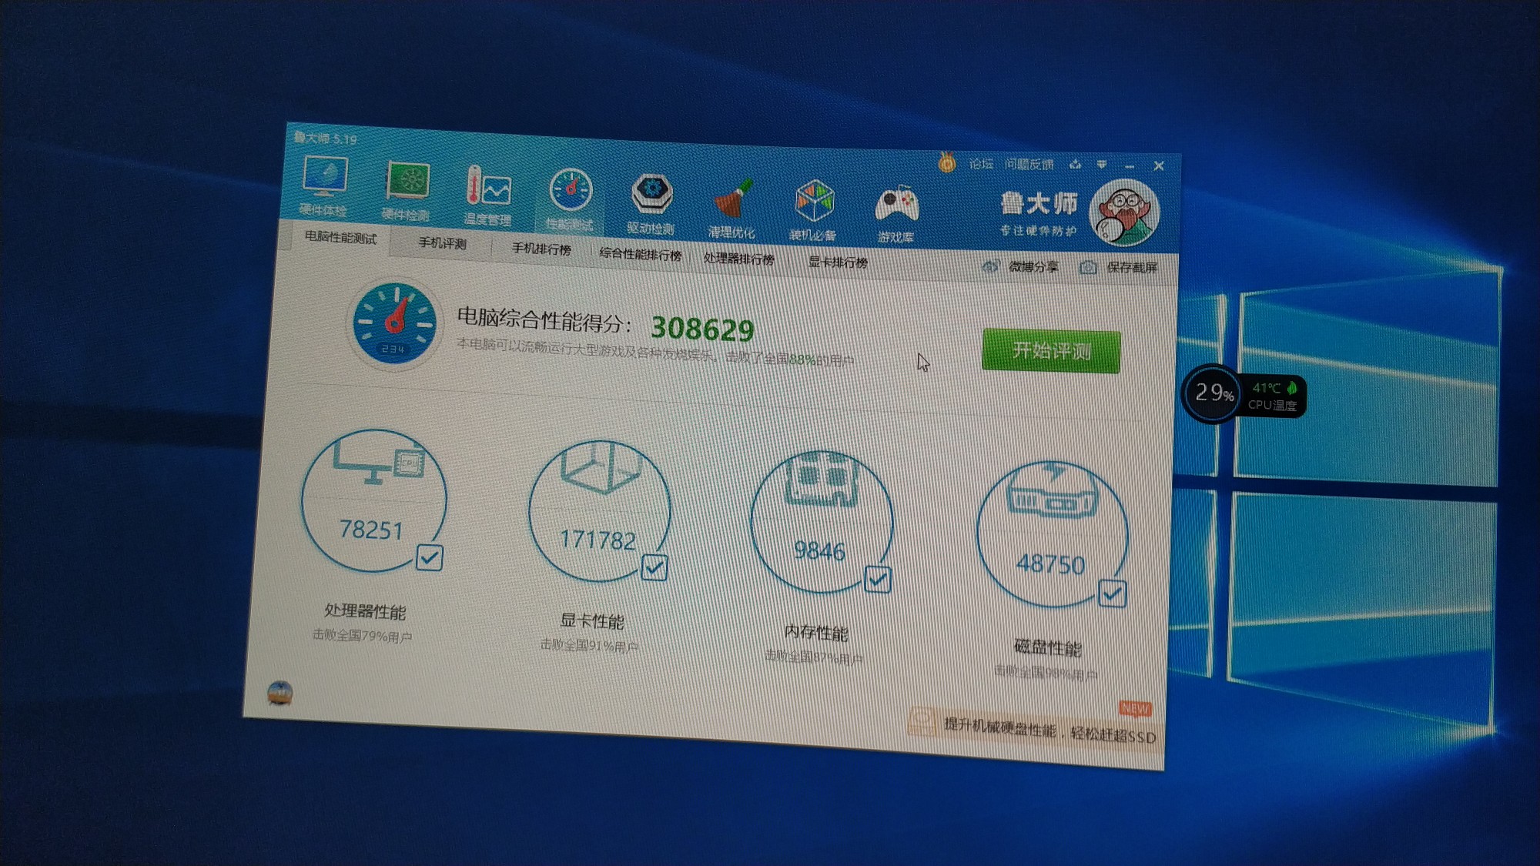Screen dimensions: 1540x866
Task: Click the 41℃ CPU温度 readout
Action: 1273,396
